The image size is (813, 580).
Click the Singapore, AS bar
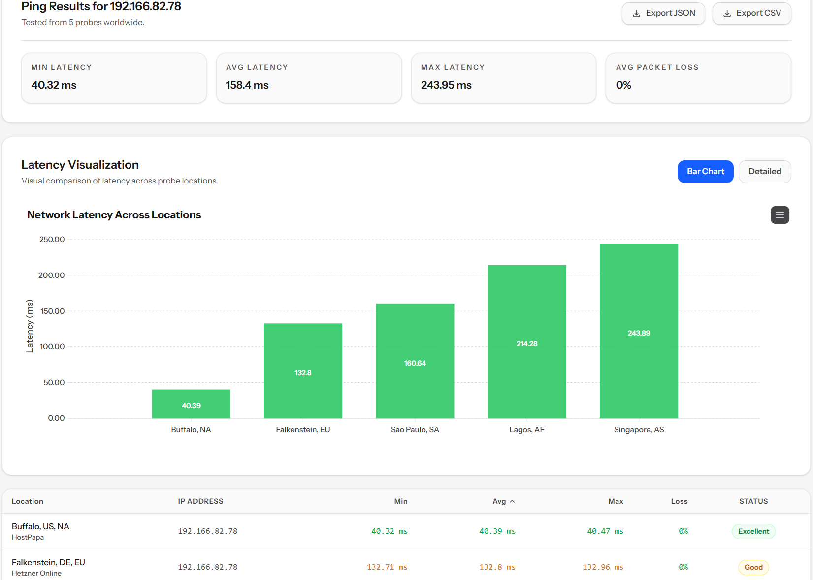click(x=639, y=331)
